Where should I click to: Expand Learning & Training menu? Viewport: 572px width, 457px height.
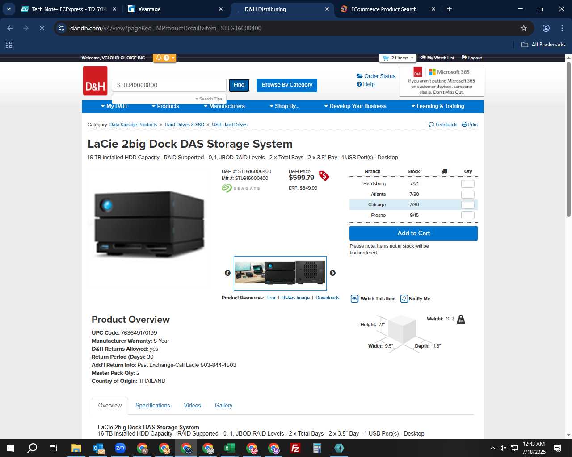coord(438,106)
